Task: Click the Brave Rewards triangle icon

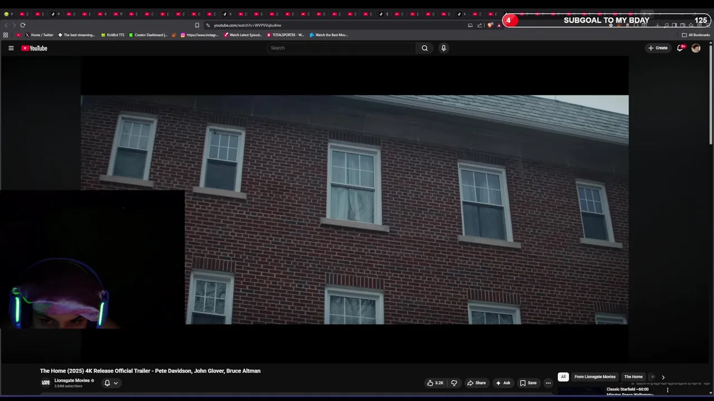Action: [499, 25]
